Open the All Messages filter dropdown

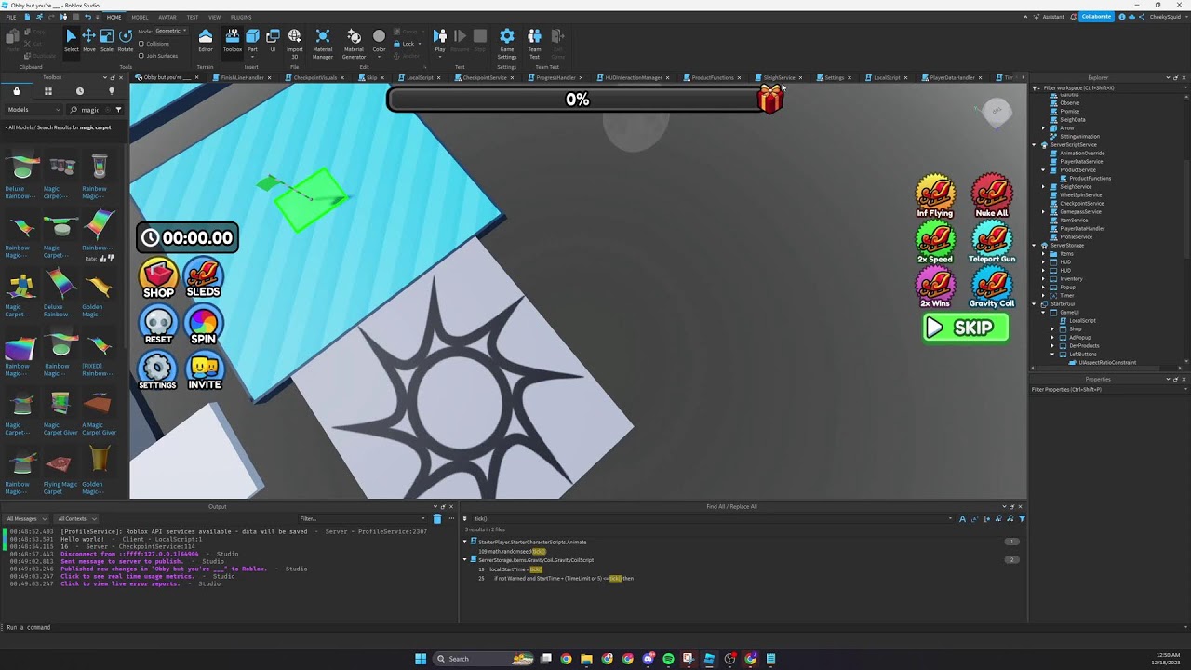27,518
